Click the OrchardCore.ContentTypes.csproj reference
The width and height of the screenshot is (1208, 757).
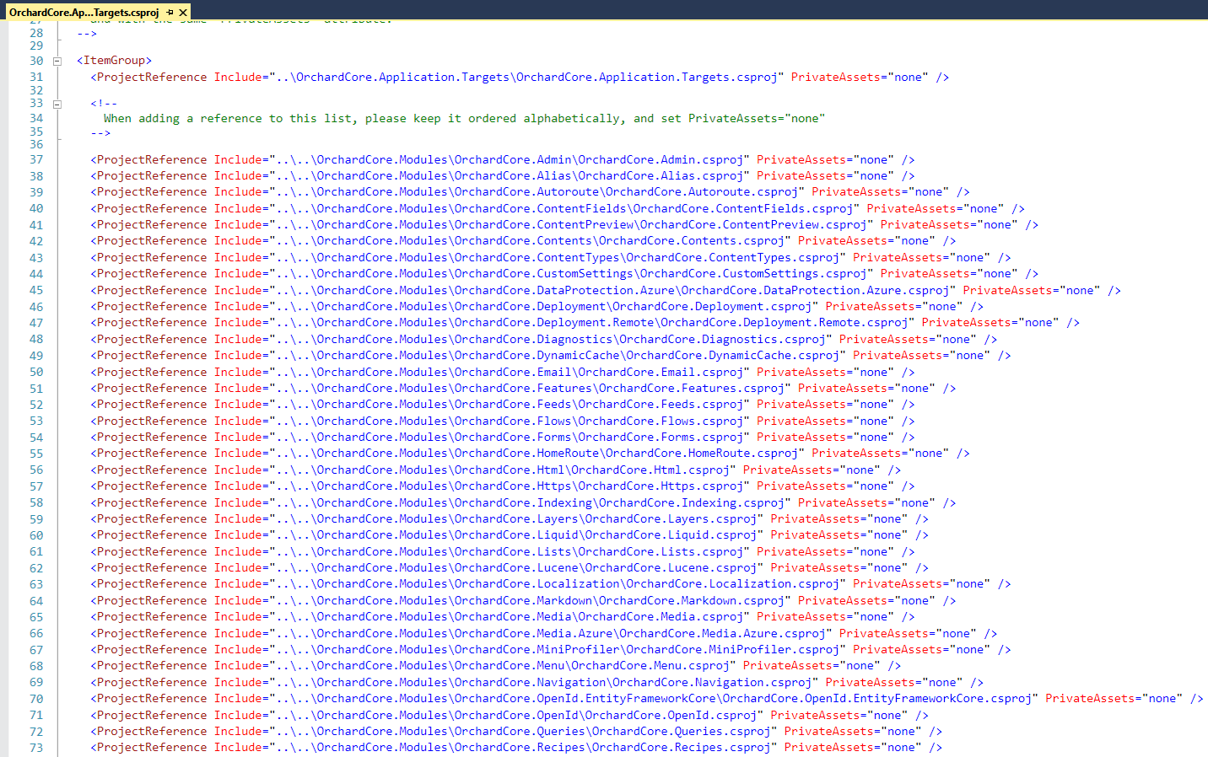[x=551, y=258]
